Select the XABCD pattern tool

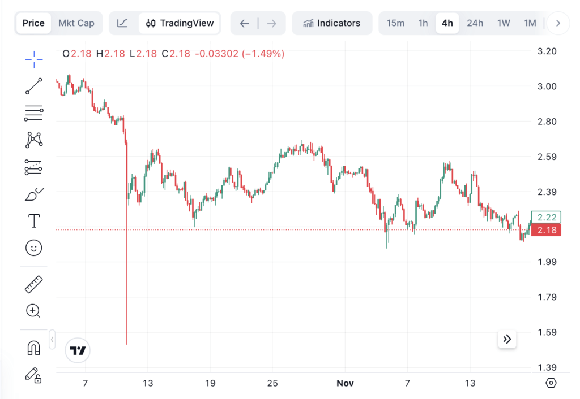[x=34, y=140]
